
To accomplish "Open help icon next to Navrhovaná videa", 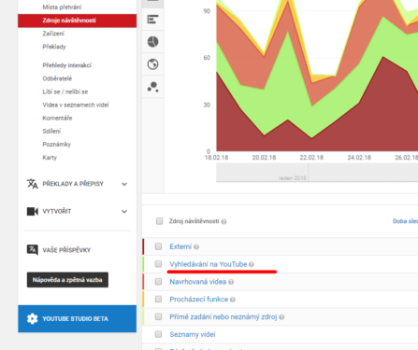I will pos(231,282).
